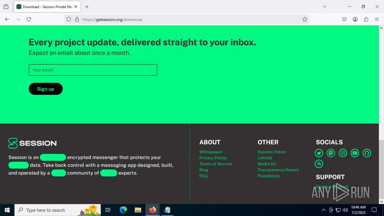This screenshot has width=384, height=216.
Task: Open the Foundation link
Action: (268, 176)
